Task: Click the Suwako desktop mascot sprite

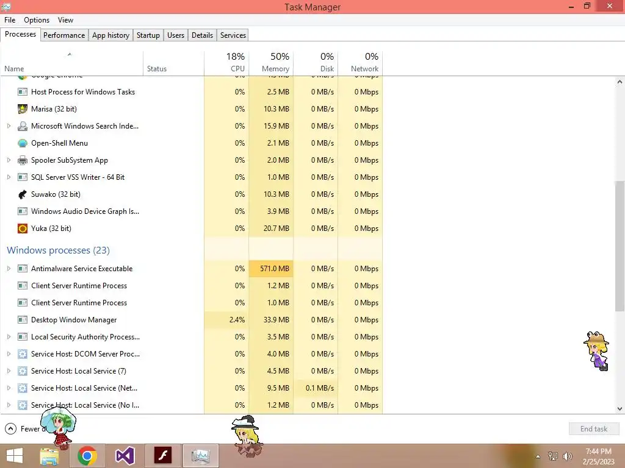Action: 597,350
